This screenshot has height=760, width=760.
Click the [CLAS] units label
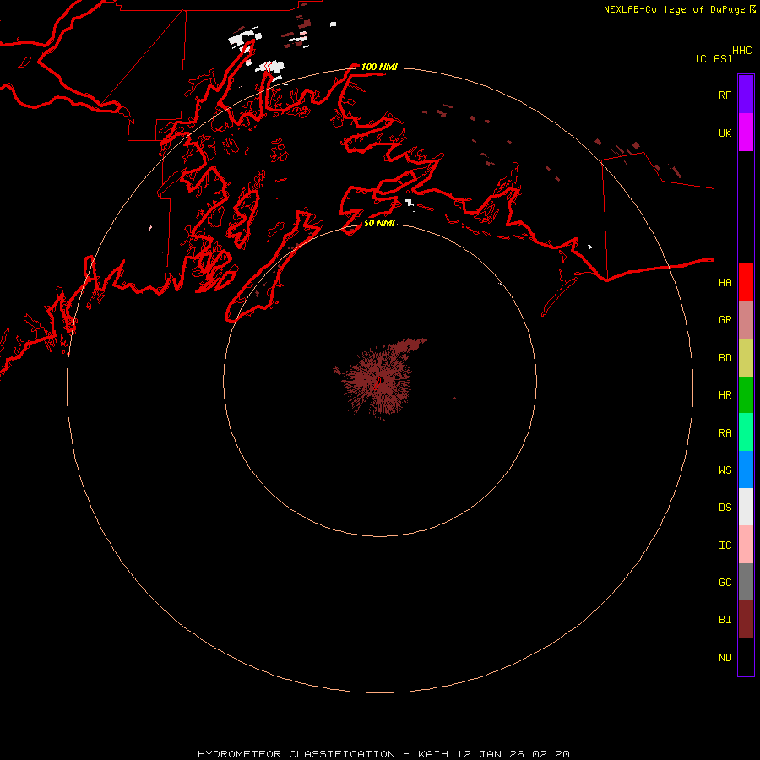714,58
